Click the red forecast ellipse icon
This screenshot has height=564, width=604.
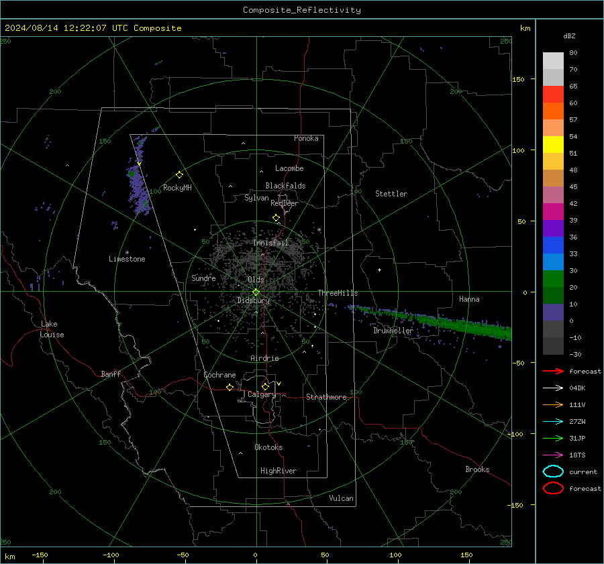tap(553, 488)
